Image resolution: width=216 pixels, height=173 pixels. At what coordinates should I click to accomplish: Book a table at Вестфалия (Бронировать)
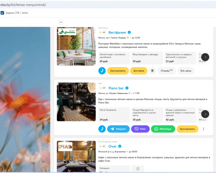click(x=118, y=71)
